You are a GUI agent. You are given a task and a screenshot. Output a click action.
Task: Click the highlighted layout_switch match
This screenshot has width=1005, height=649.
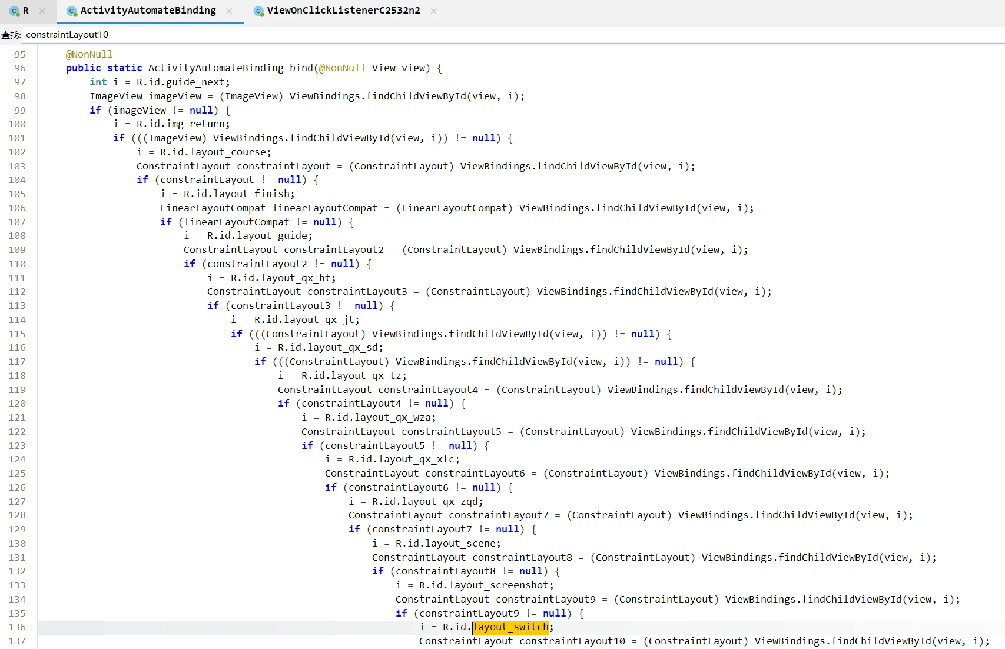pos(510,627)
